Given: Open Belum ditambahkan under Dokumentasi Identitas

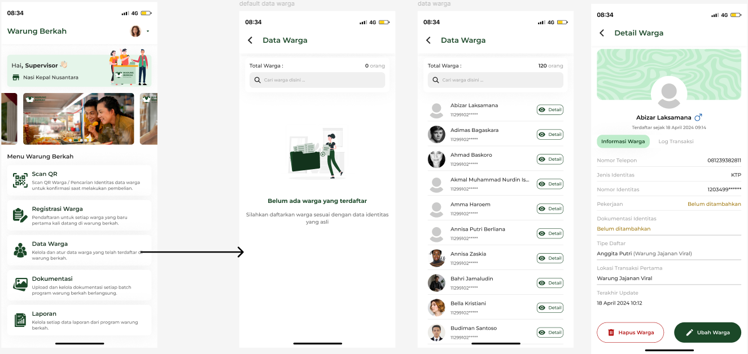Looking at the screenshot, I should coord(624,229).
